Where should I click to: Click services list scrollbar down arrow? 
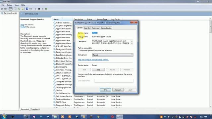click(x=210, y=106)
